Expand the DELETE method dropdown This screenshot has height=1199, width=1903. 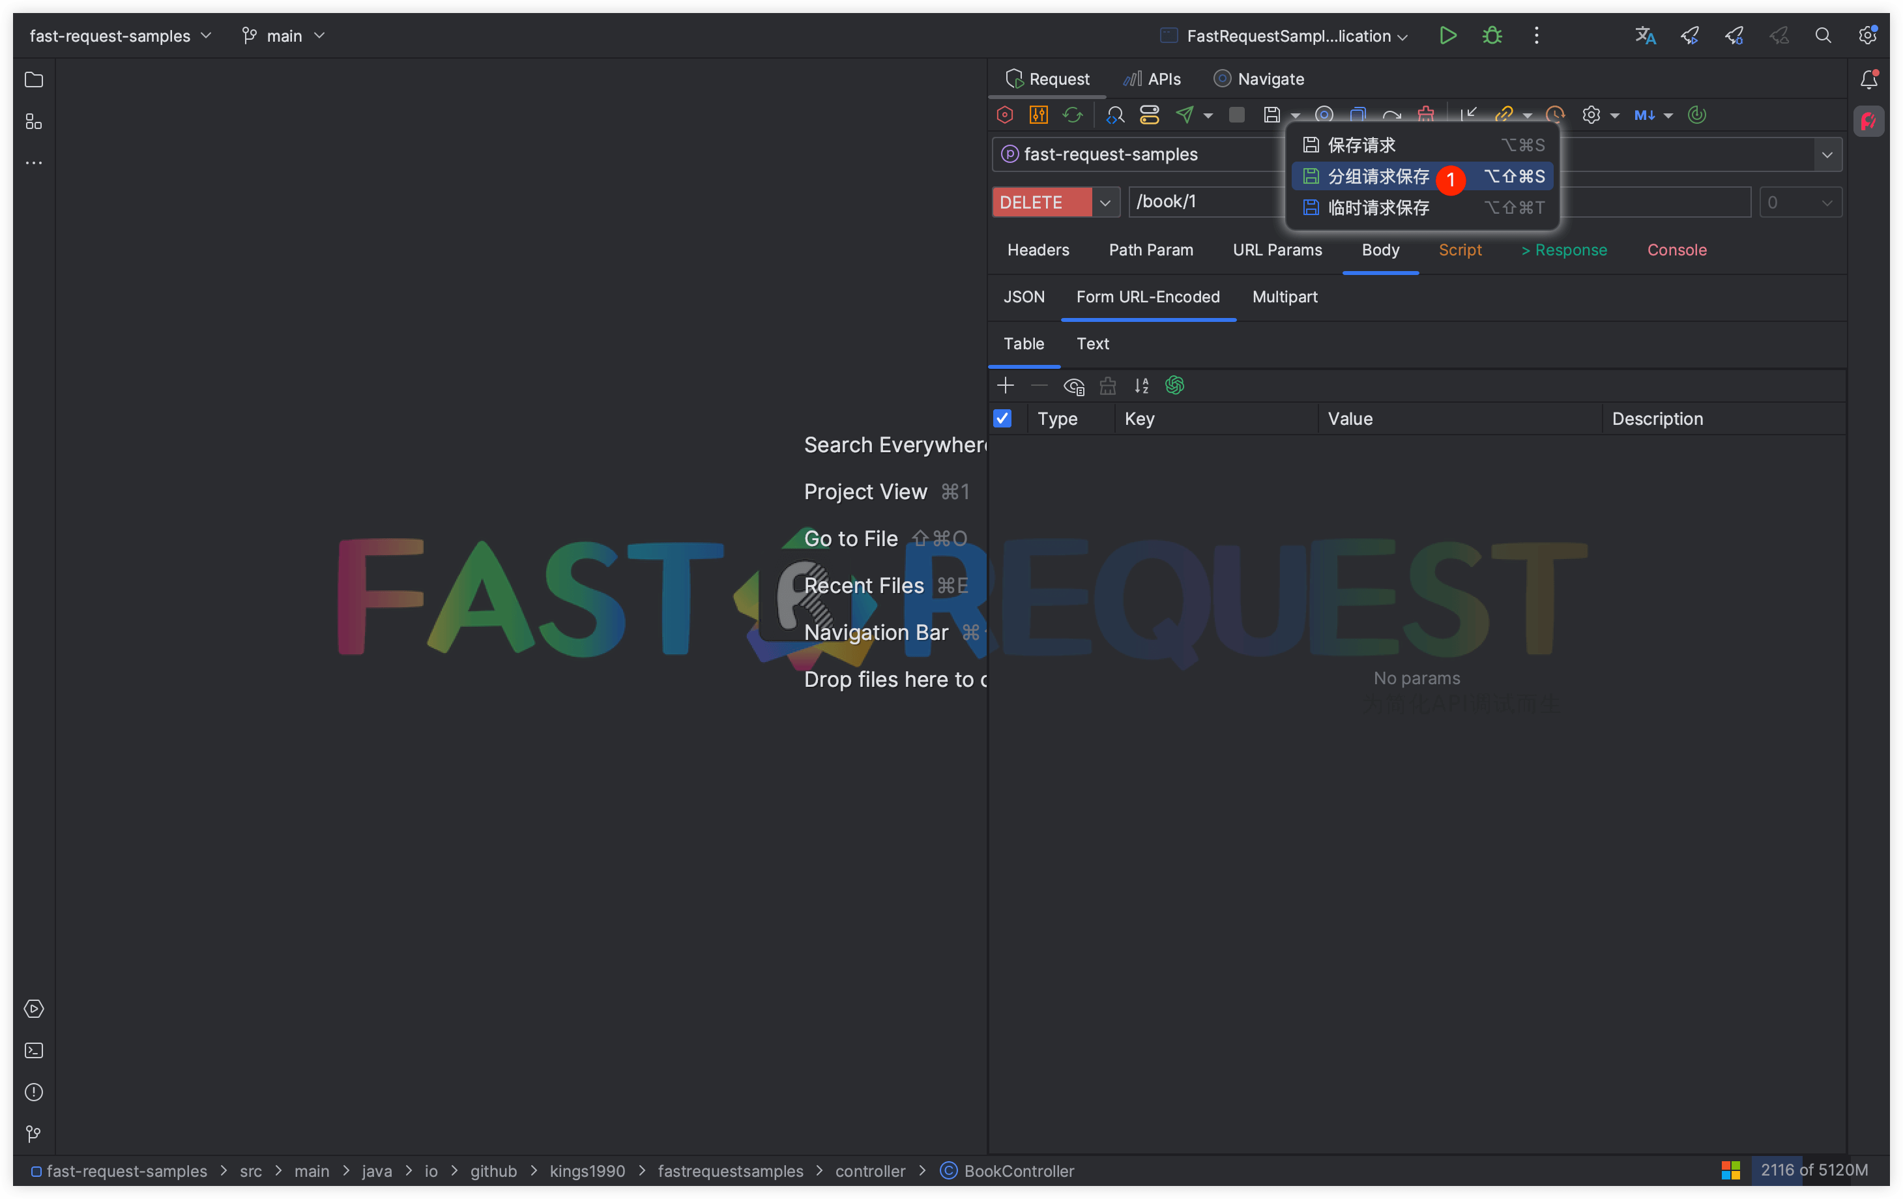(x=1105, y=203)
